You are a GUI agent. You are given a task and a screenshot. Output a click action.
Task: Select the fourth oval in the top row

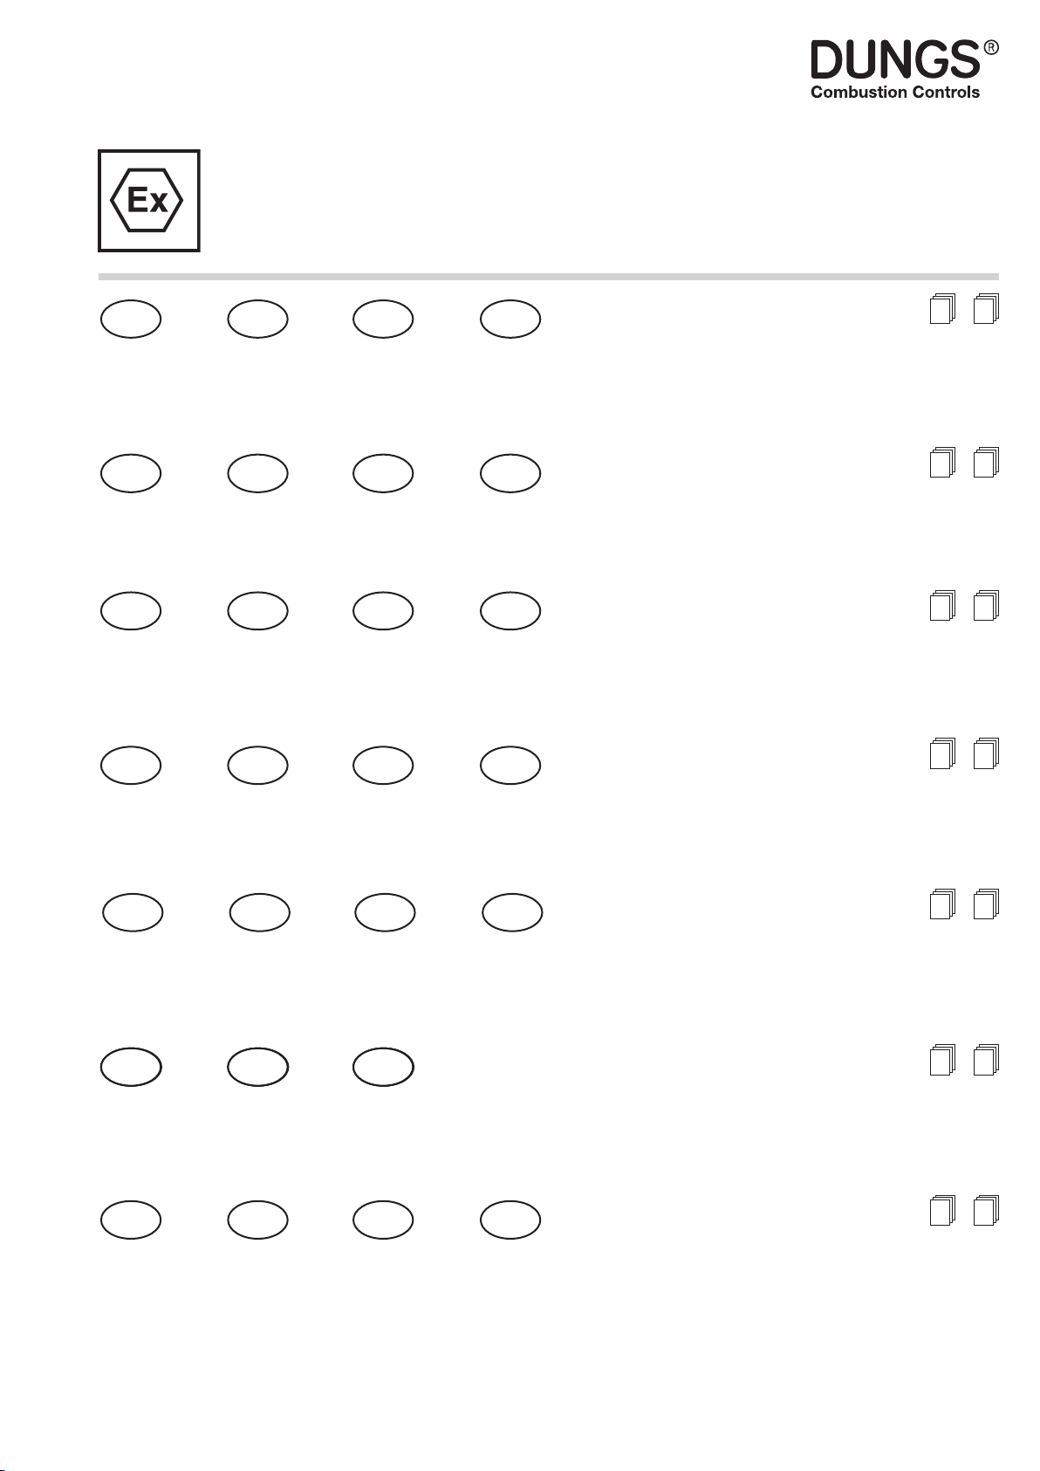[x=510, y=320]
